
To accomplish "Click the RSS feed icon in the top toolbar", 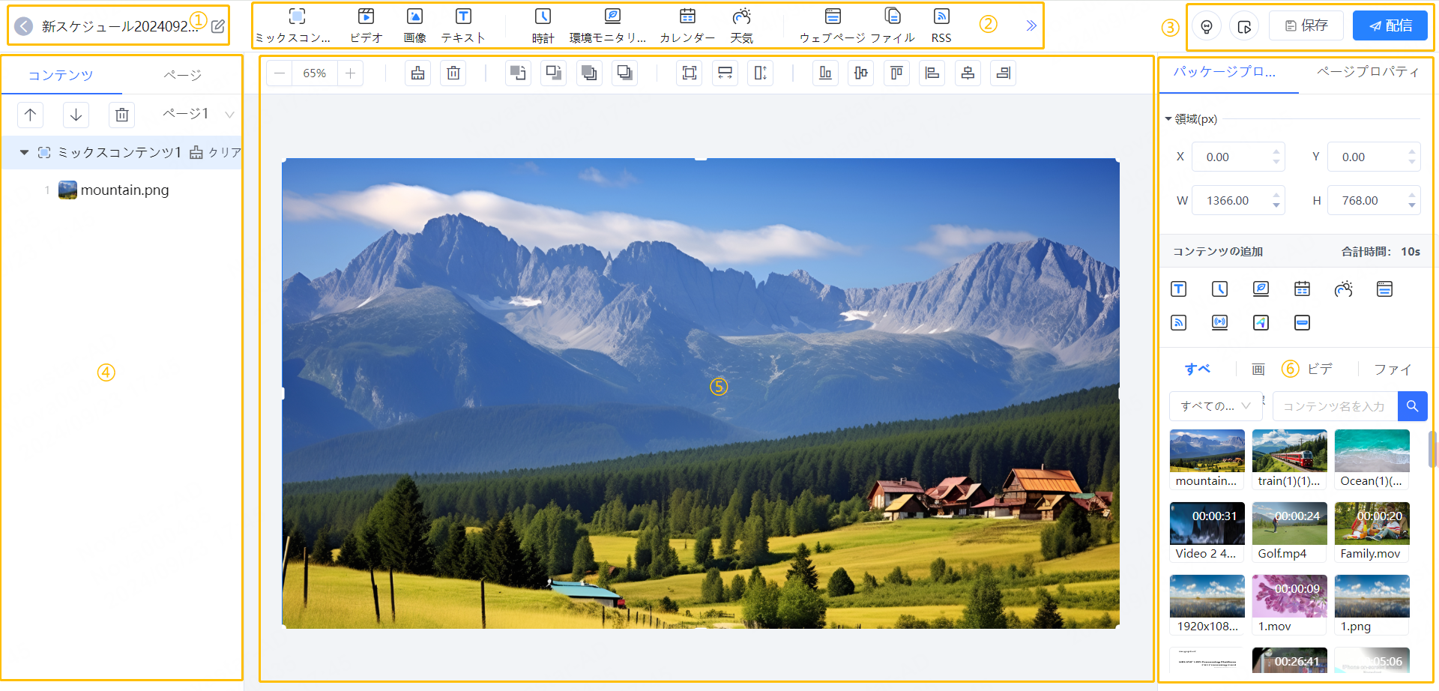I will 941,25.
